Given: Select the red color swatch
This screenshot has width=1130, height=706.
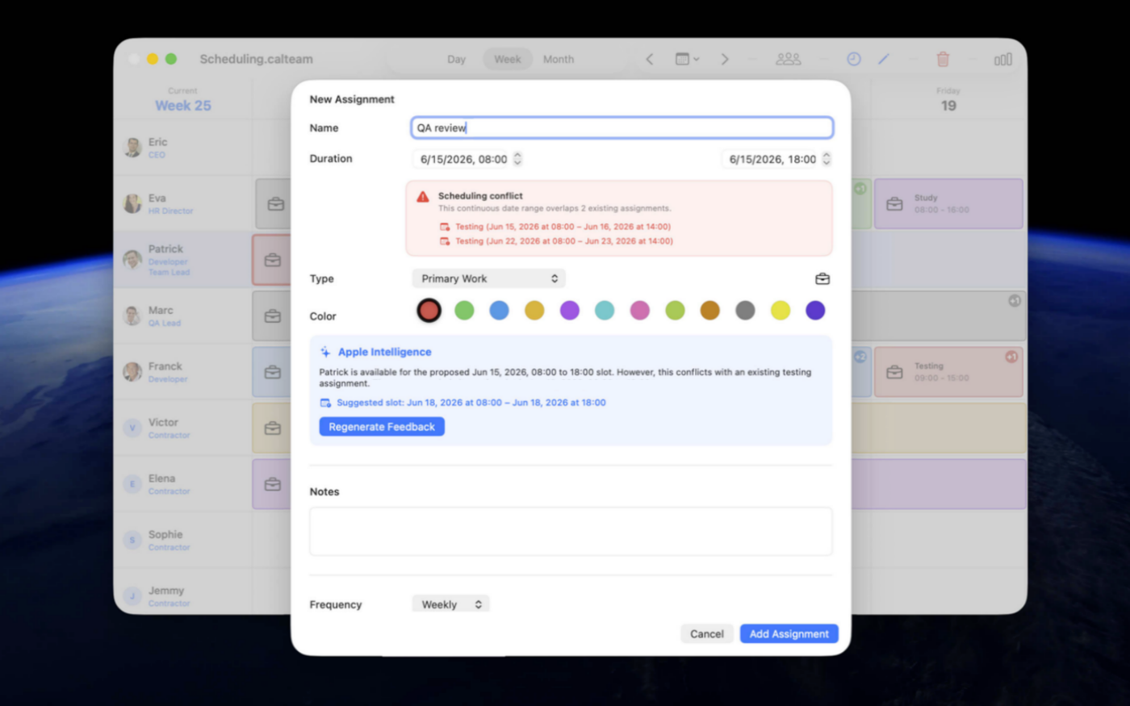Looking at the screenshot, I should 429,310.
